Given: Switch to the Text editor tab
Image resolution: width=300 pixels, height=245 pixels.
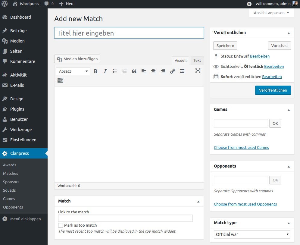Looking at the screenshot, I should point(197,60).
